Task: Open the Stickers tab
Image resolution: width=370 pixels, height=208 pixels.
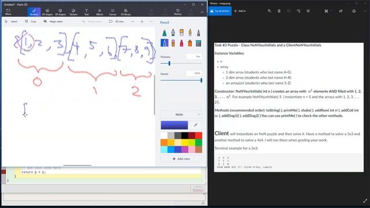Action: pyautogui.click(x=73, y=12)
